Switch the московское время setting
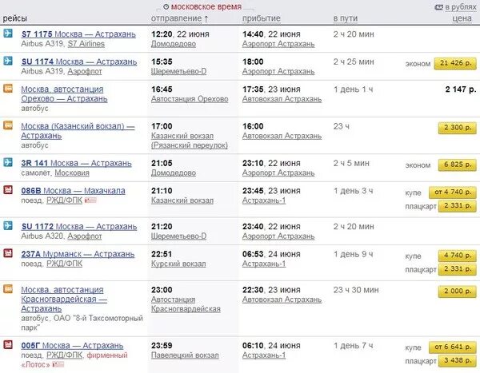 (x=206, y=6)
